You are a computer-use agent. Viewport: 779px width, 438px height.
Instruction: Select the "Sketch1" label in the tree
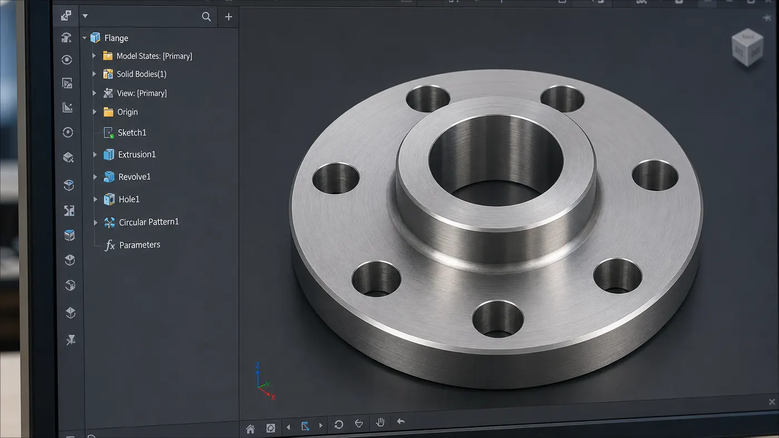132,133
